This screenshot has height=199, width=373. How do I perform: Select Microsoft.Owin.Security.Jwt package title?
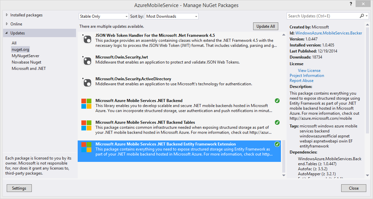coord(122,57)
